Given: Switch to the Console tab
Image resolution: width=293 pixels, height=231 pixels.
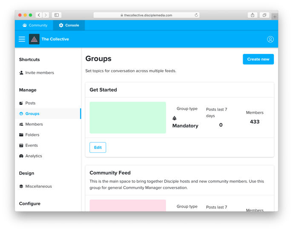Looking at the screenshot, I should 69,25.
